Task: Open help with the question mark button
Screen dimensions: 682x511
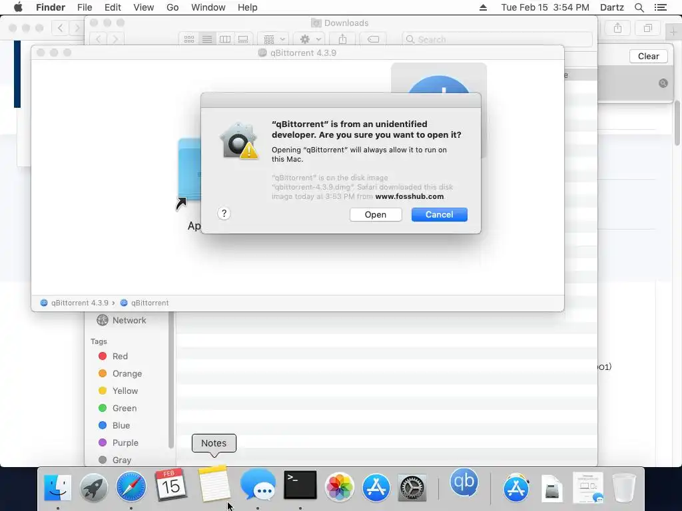Action: pos(224,214)
